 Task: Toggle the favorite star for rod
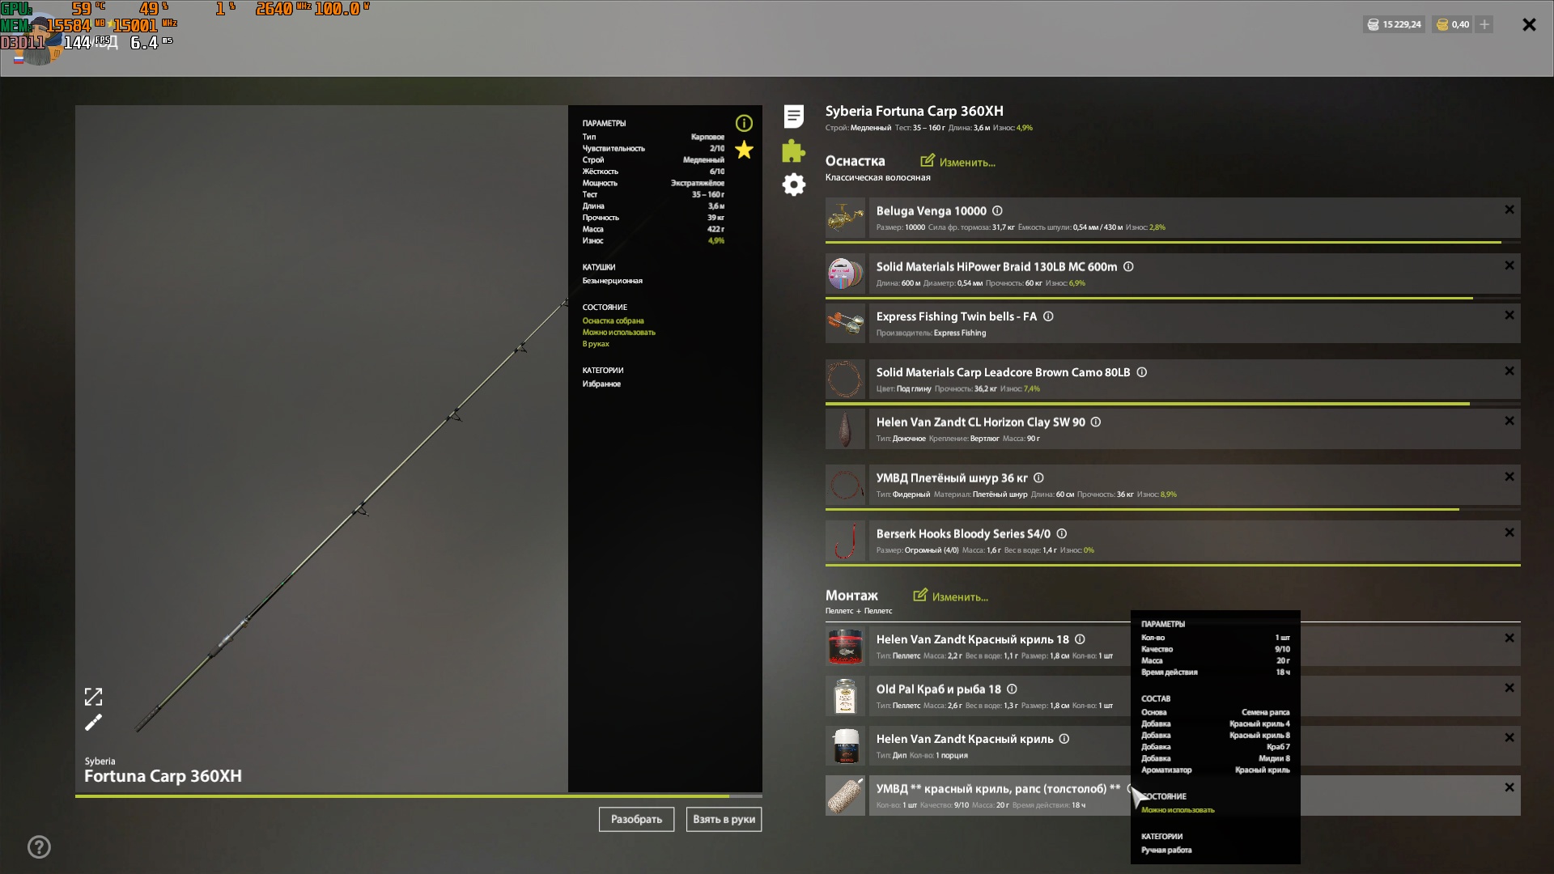click(x=744, y=150)
